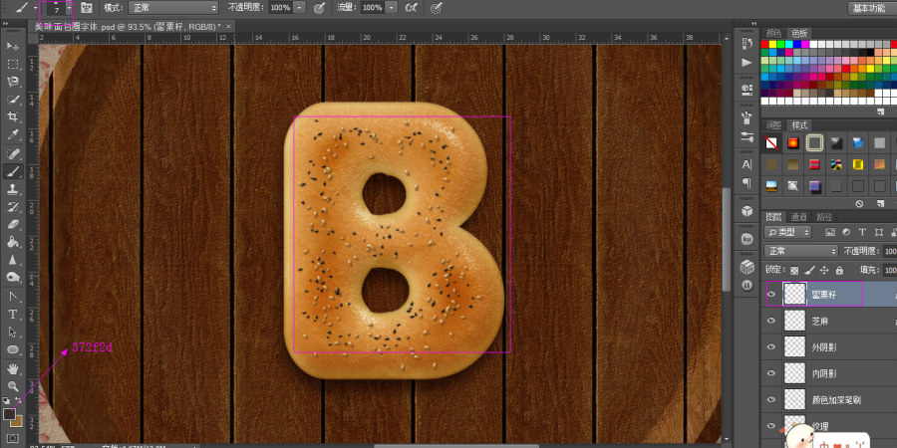Select the Healing Brush tool
Screen dimensions: 897x448
pyautogui.click(x=13, y=153)
